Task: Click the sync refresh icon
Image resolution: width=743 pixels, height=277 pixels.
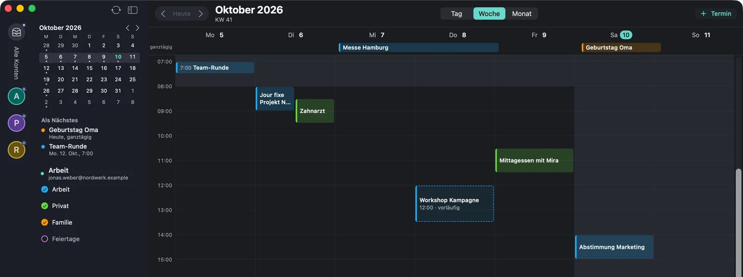Action: click(x=116, y=10)
